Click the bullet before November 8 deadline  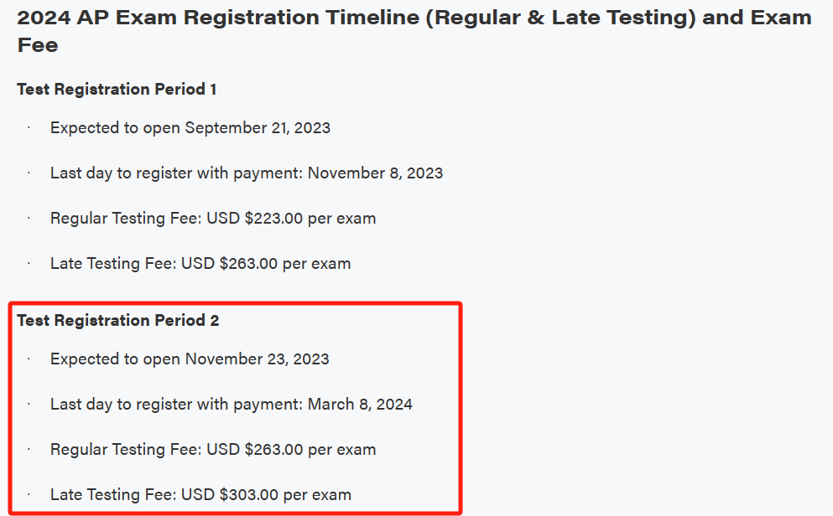pyautogui.click(x=29, y=173)
